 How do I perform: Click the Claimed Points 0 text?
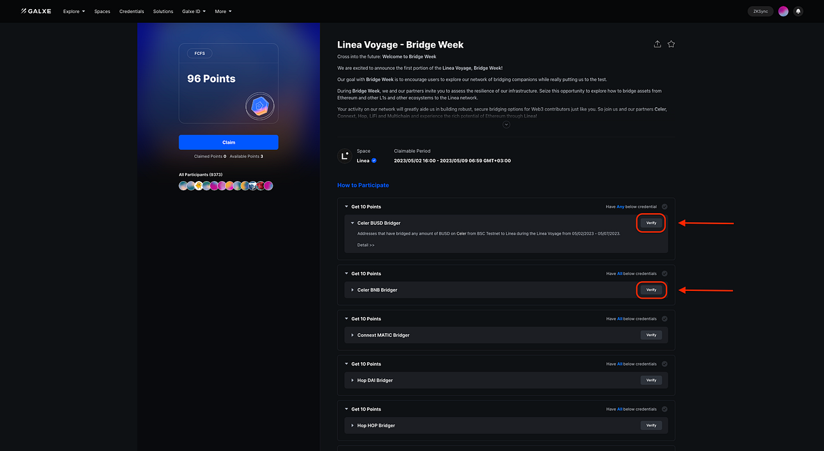pos(210,156)
